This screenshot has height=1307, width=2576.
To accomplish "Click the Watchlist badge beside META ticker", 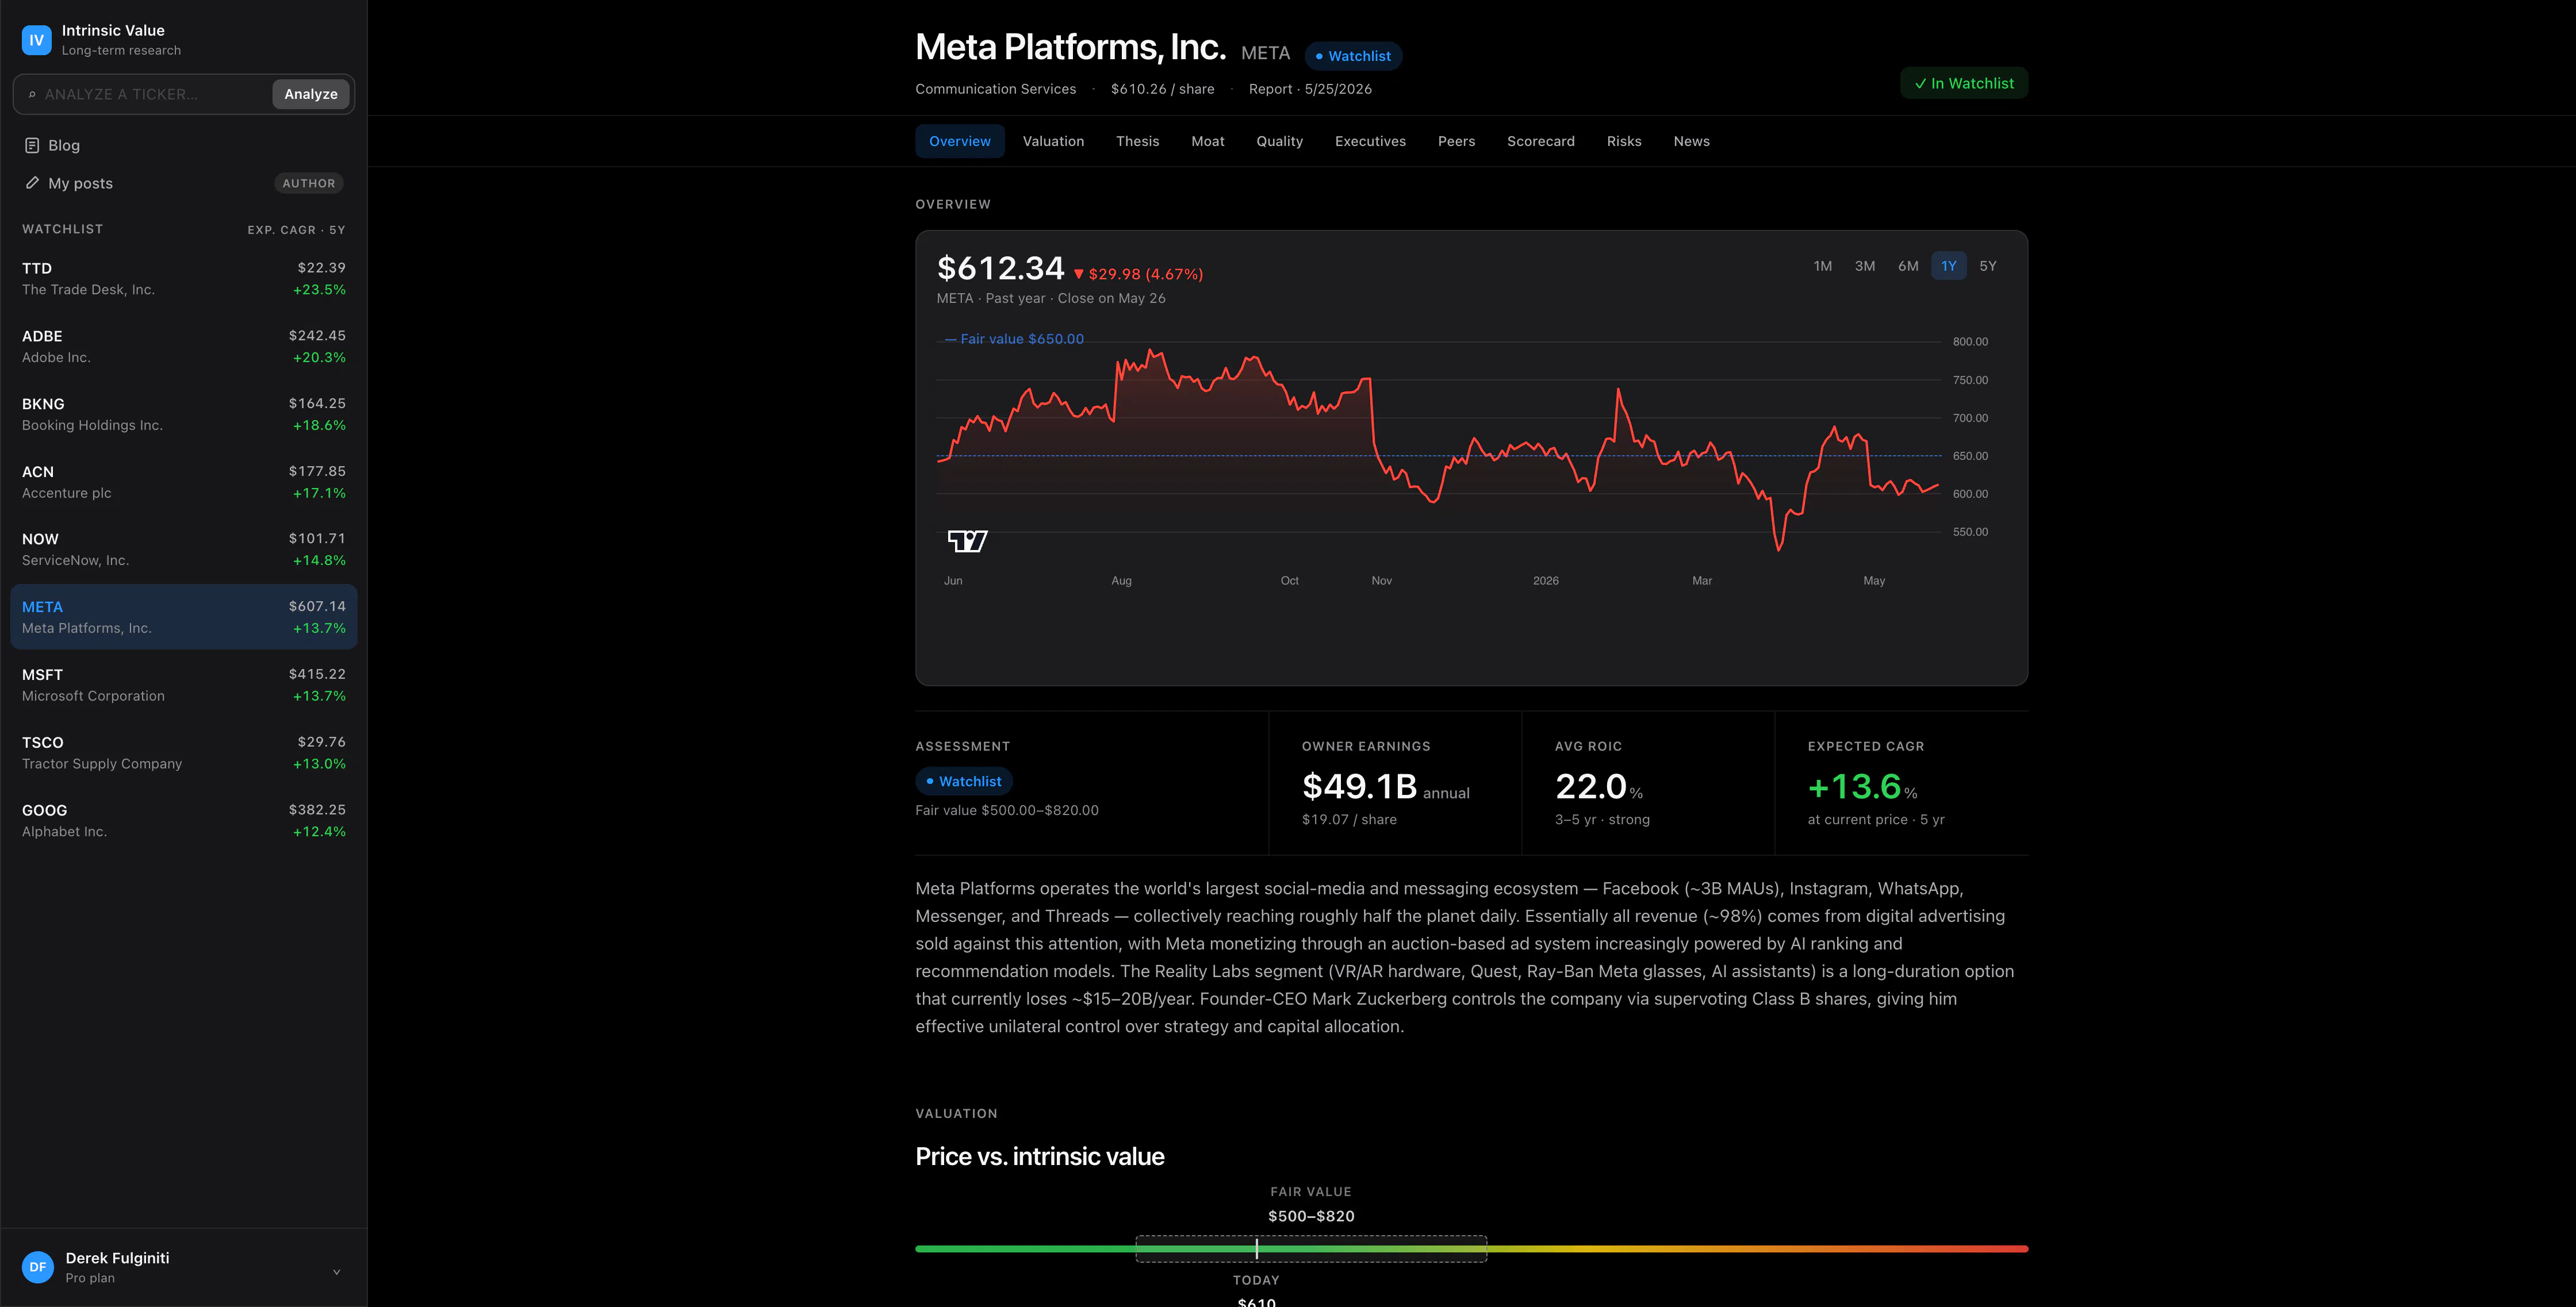I will 1353,56.
